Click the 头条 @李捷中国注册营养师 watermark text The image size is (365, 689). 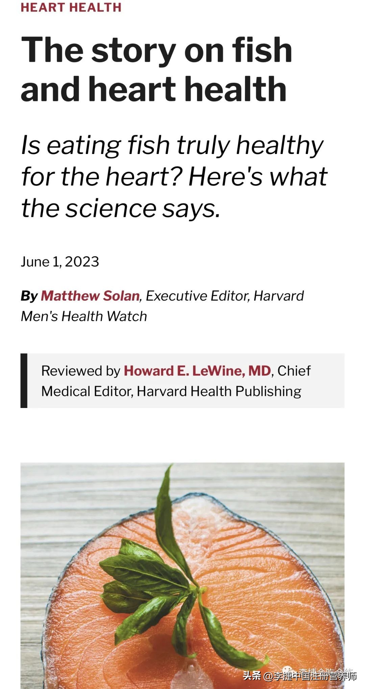coord(299,676)
